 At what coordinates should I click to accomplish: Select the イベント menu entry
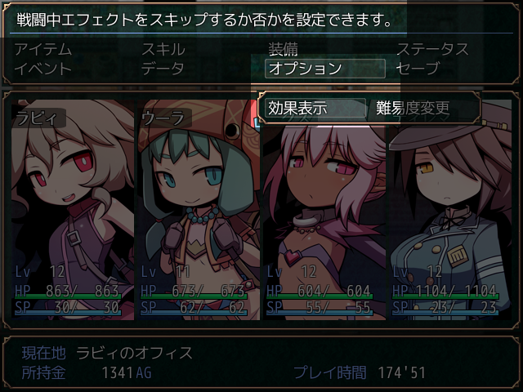[x=43, y=69]
